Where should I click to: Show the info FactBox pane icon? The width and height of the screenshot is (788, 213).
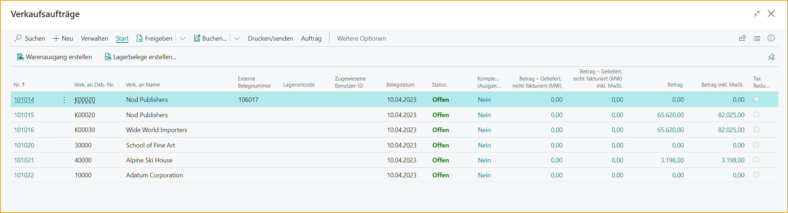(771, 38)
